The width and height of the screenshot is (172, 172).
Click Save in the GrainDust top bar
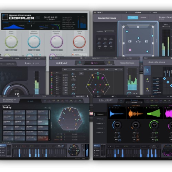(x=152, y=96)
